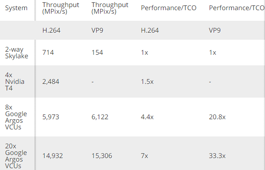This screenshot has width=265, height=170.
Task: Select the second Throughput (MPix/s) header
Action: 110,8
